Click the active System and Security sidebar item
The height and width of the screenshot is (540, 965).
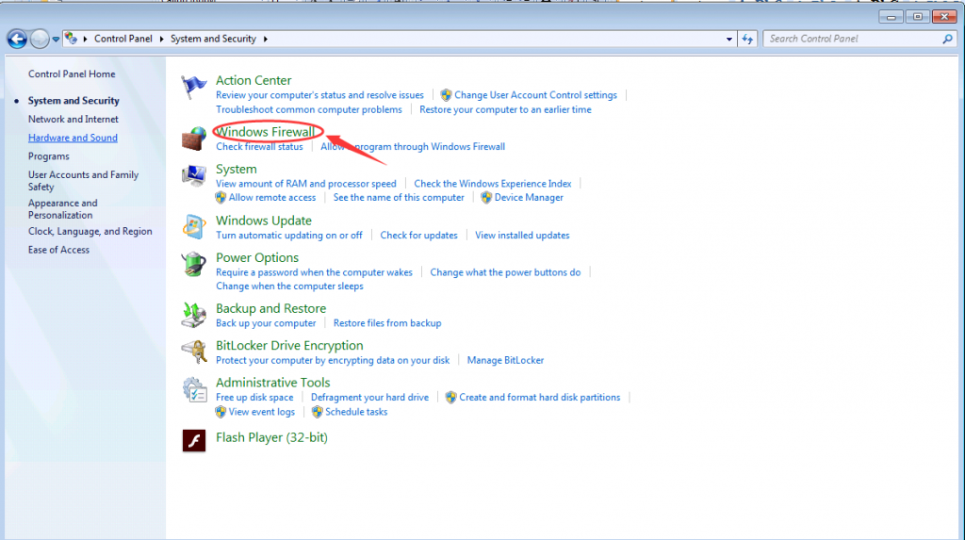click(74, 100)
